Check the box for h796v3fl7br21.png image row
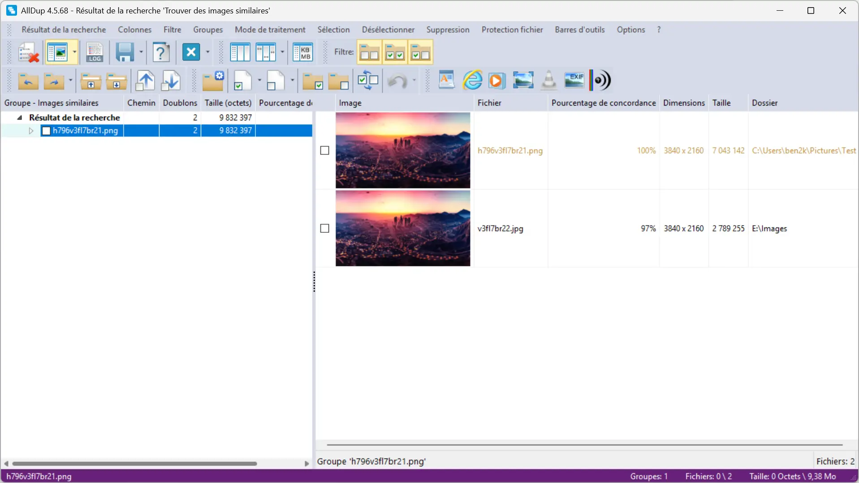The image size is (859, 483). pos(325,150)
